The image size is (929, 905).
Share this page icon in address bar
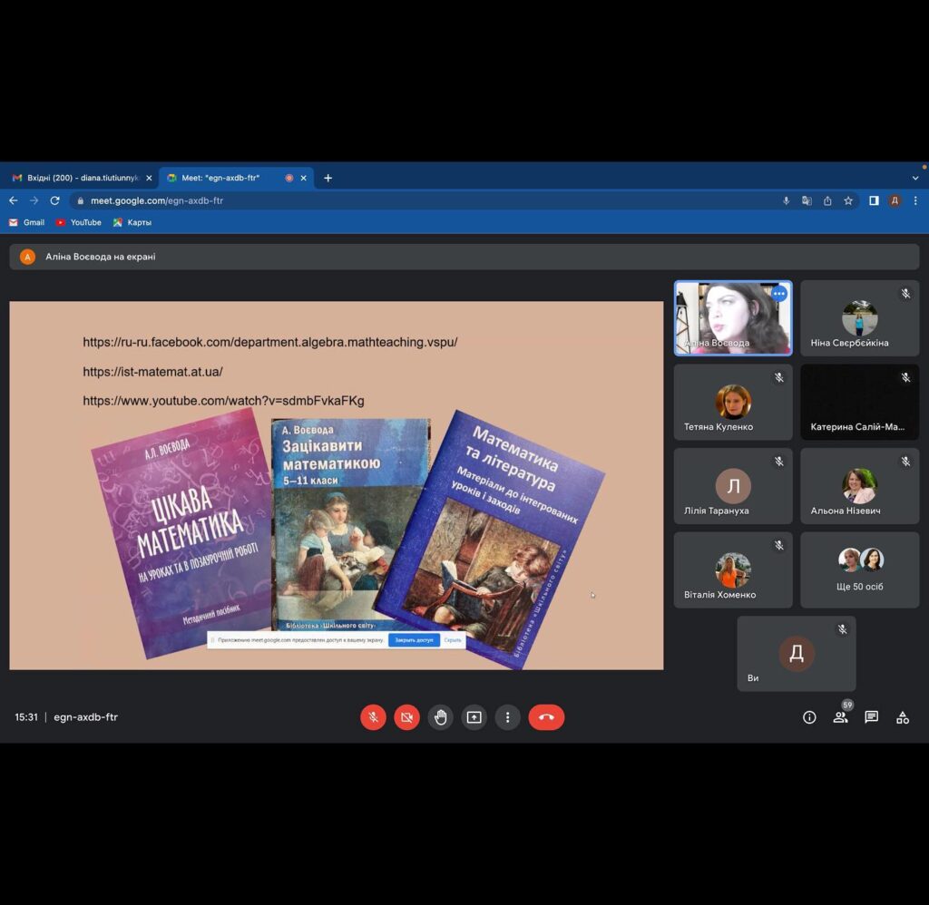[827, 200]
